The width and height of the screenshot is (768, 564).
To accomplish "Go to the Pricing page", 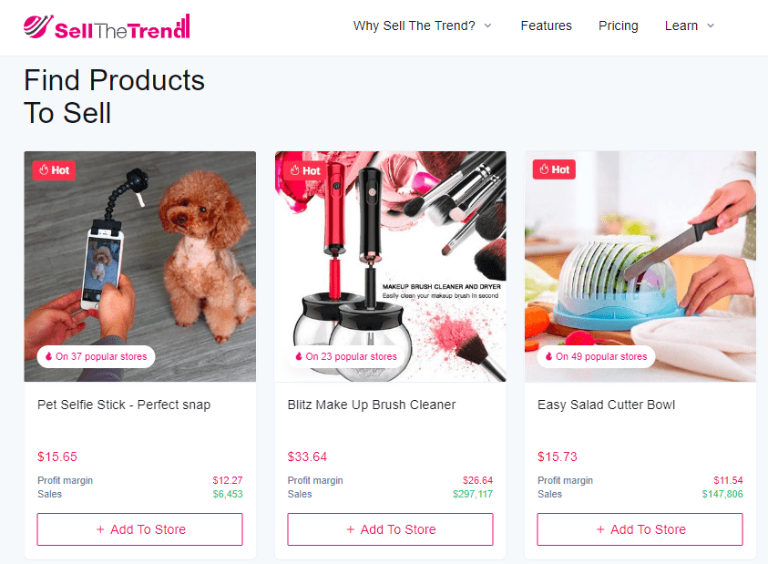I will [x=618, y=26].
